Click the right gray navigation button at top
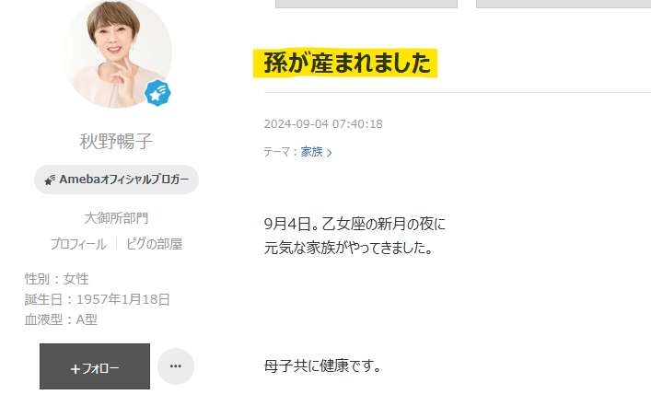651x406 pixels. (x=564, y=4)
